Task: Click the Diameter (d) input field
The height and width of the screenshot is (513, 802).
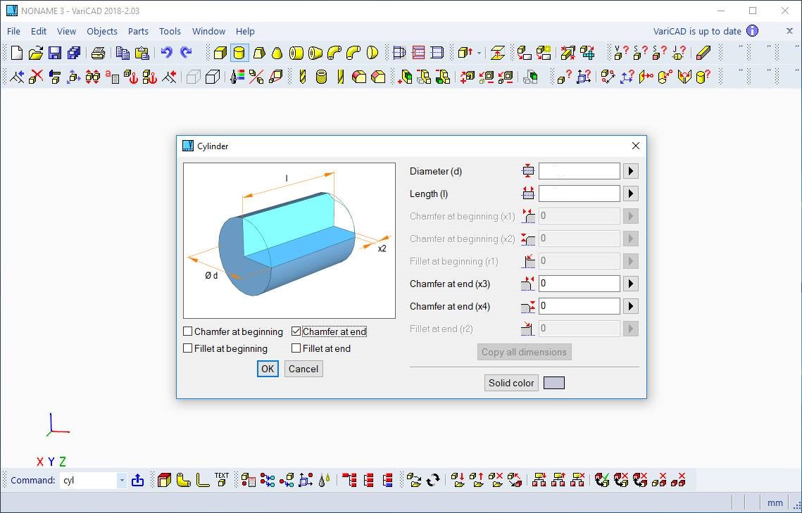Action: 579,171
